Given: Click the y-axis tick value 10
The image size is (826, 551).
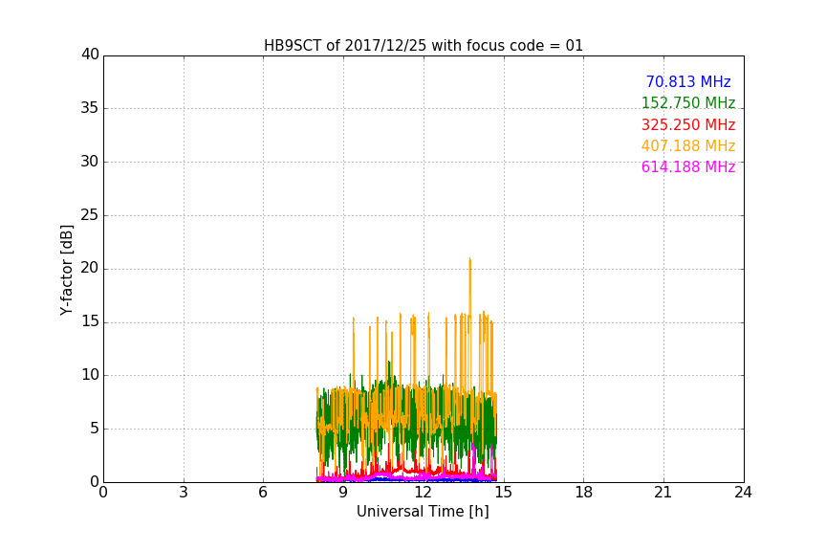Looking at the screenshot, I should pos(90,375).
